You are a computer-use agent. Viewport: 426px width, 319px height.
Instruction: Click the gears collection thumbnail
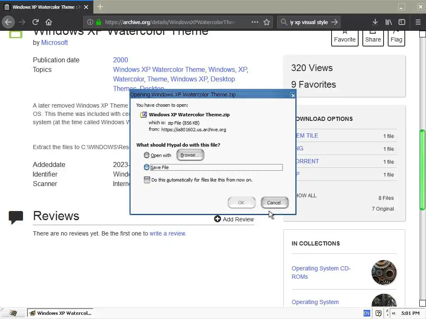click(x=384, y=272)
